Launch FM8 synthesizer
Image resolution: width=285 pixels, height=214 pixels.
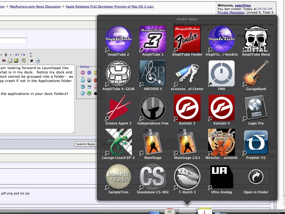pos(221,73)
